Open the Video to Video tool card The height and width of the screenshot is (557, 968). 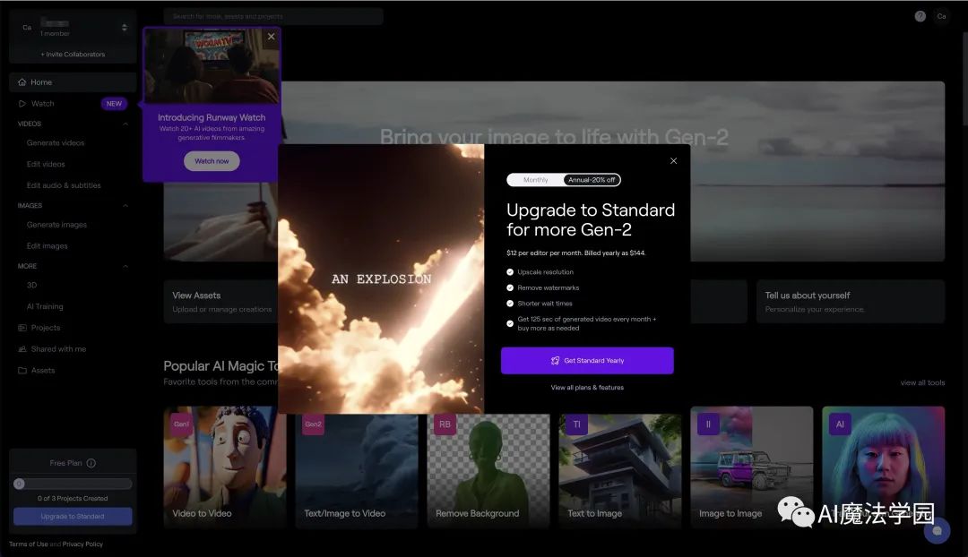pyautogui.click(x=225, y=467)
